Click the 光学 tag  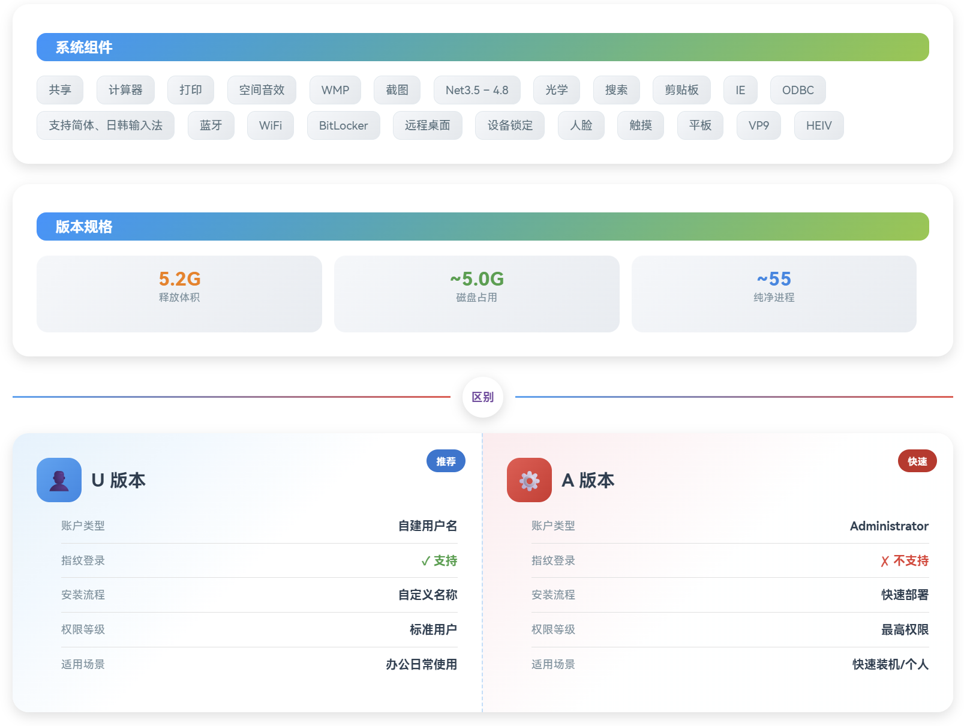pyautogui.click(x=557, y=90)
